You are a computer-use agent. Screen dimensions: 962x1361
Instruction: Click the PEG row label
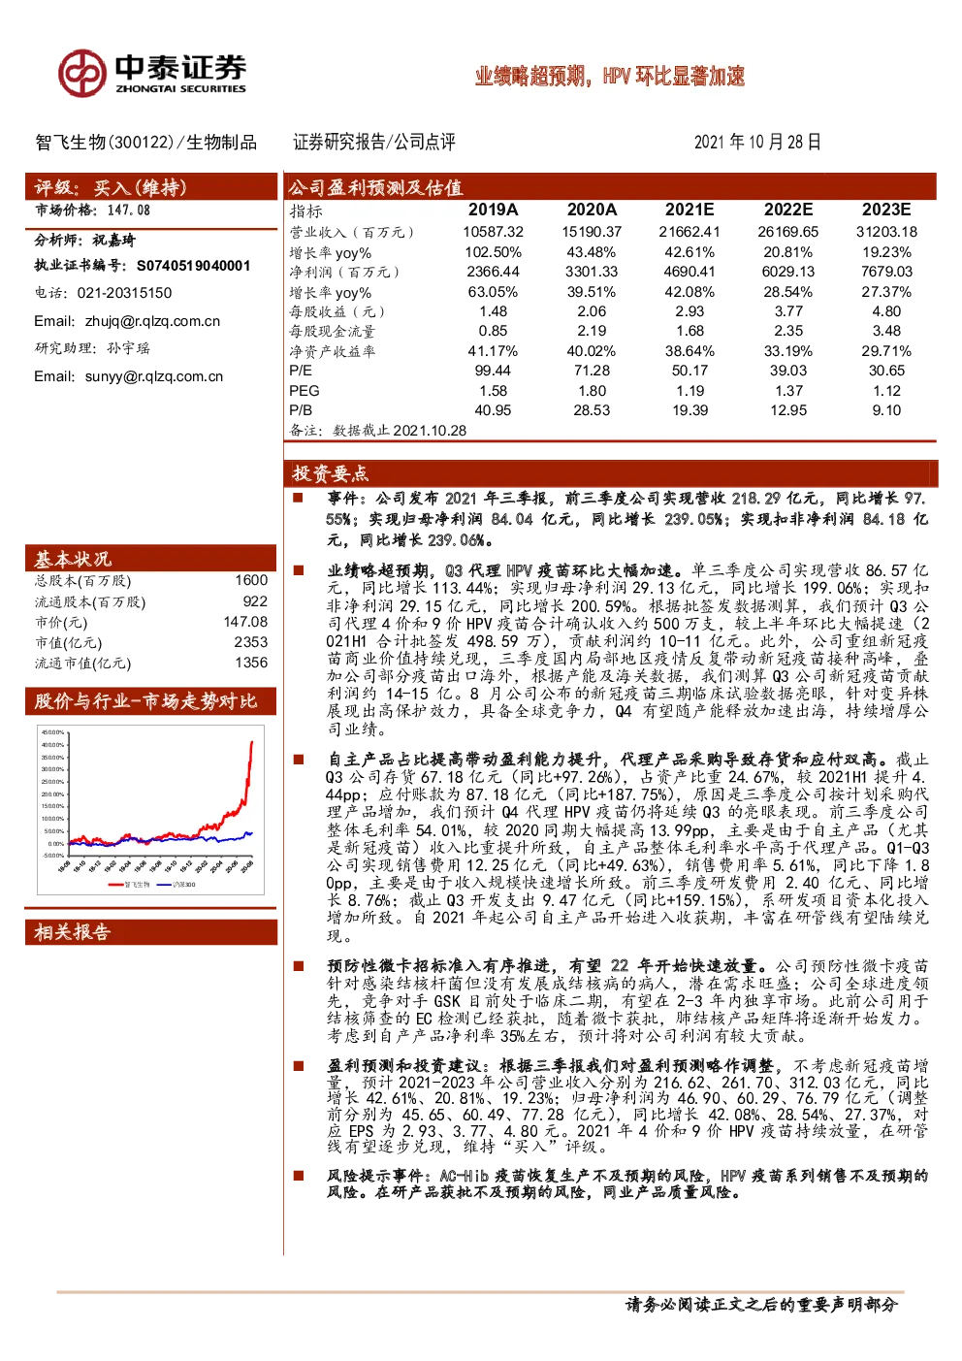click(x=305, y=391)
